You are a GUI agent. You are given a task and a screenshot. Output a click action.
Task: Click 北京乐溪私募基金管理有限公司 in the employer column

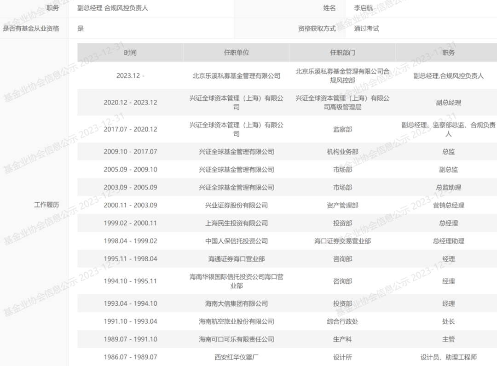click(x=237, y=76)
